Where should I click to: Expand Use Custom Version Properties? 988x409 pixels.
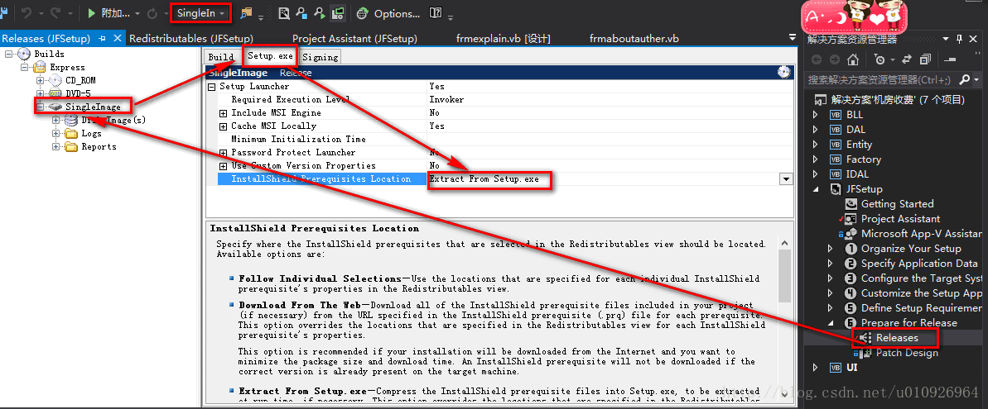[x=223, y=166]
